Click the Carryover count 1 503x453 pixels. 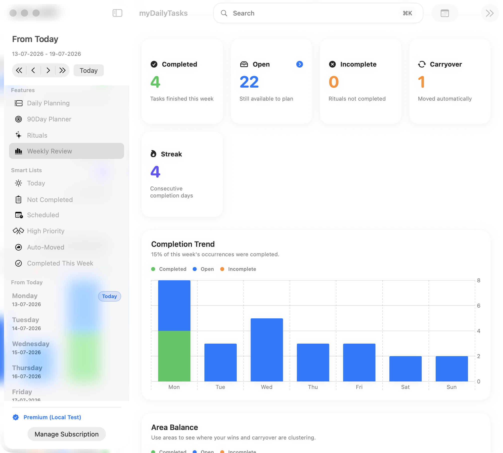422,82
